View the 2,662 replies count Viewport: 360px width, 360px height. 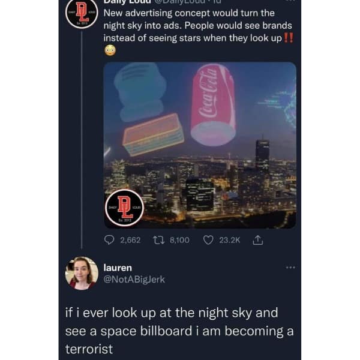pyautogui.click(x=130, y=240)
